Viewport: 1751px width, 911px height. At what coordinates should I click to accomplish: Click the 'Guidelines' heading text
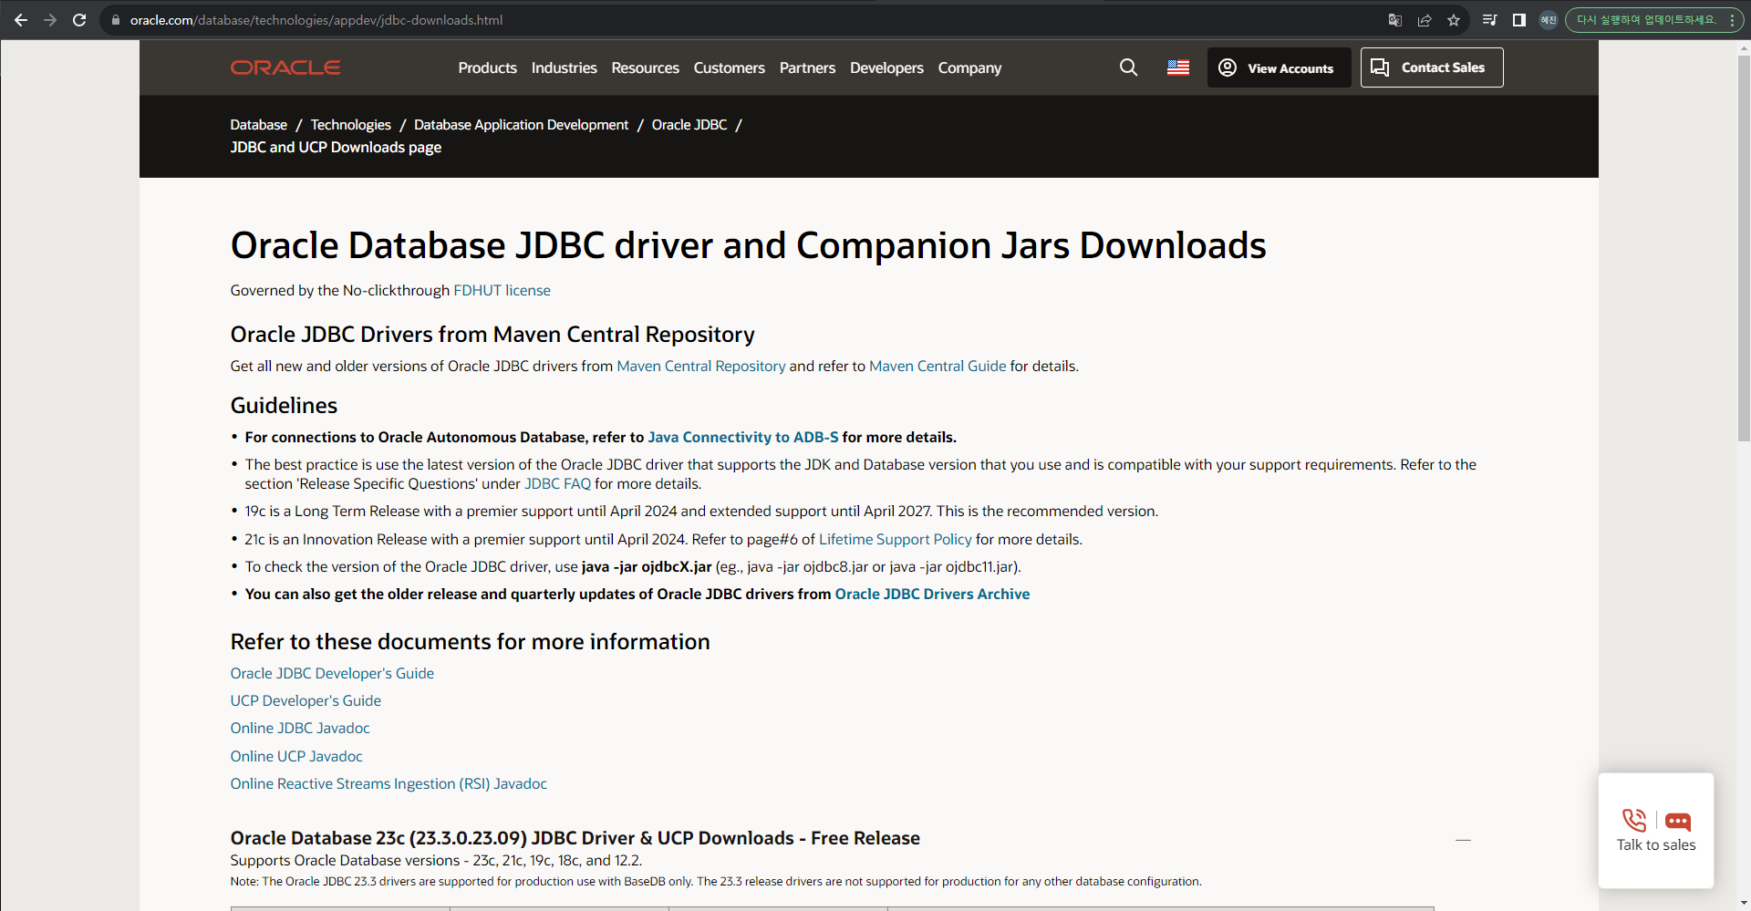pos(284,406)
